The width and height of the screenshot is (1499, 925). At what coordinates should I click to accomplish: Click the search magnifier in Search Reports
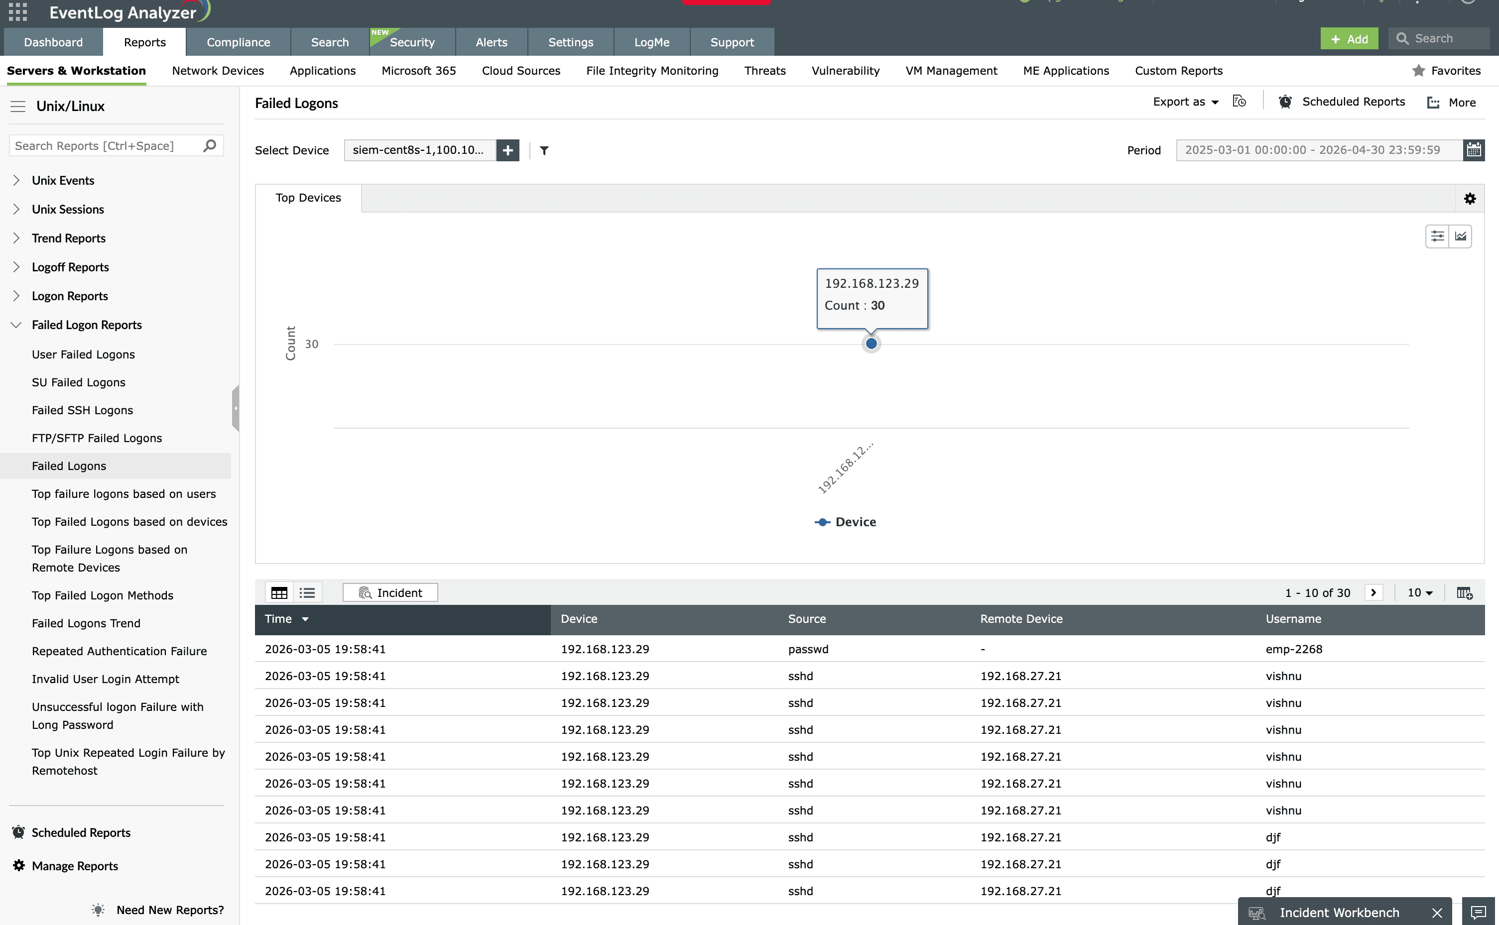pyautogui.click(x=210, y=145)
